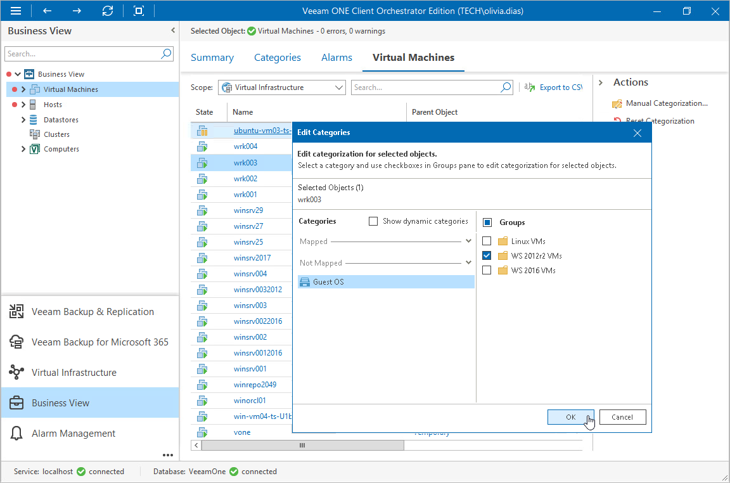This screenshot has width=730, height=483.
Task: Open Veeam Backup & Replication view icon
Action: 16,311
